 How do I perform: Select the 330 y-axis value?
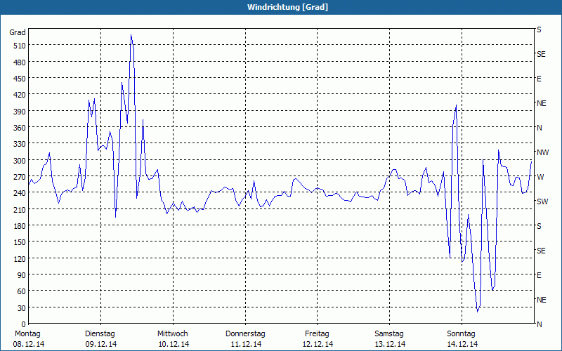tap(20, 144)
